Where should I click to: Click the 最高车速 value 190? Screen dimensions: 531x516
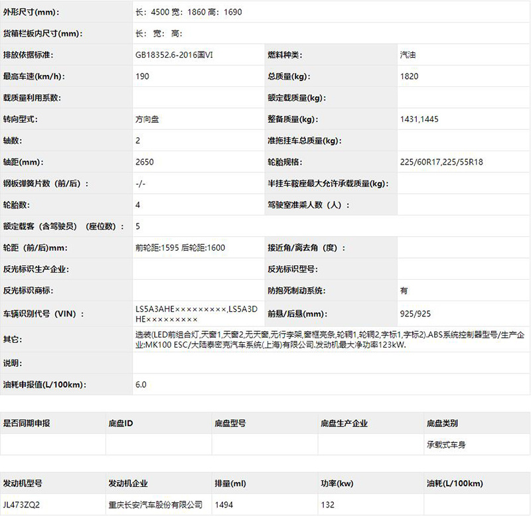point(142,76)
